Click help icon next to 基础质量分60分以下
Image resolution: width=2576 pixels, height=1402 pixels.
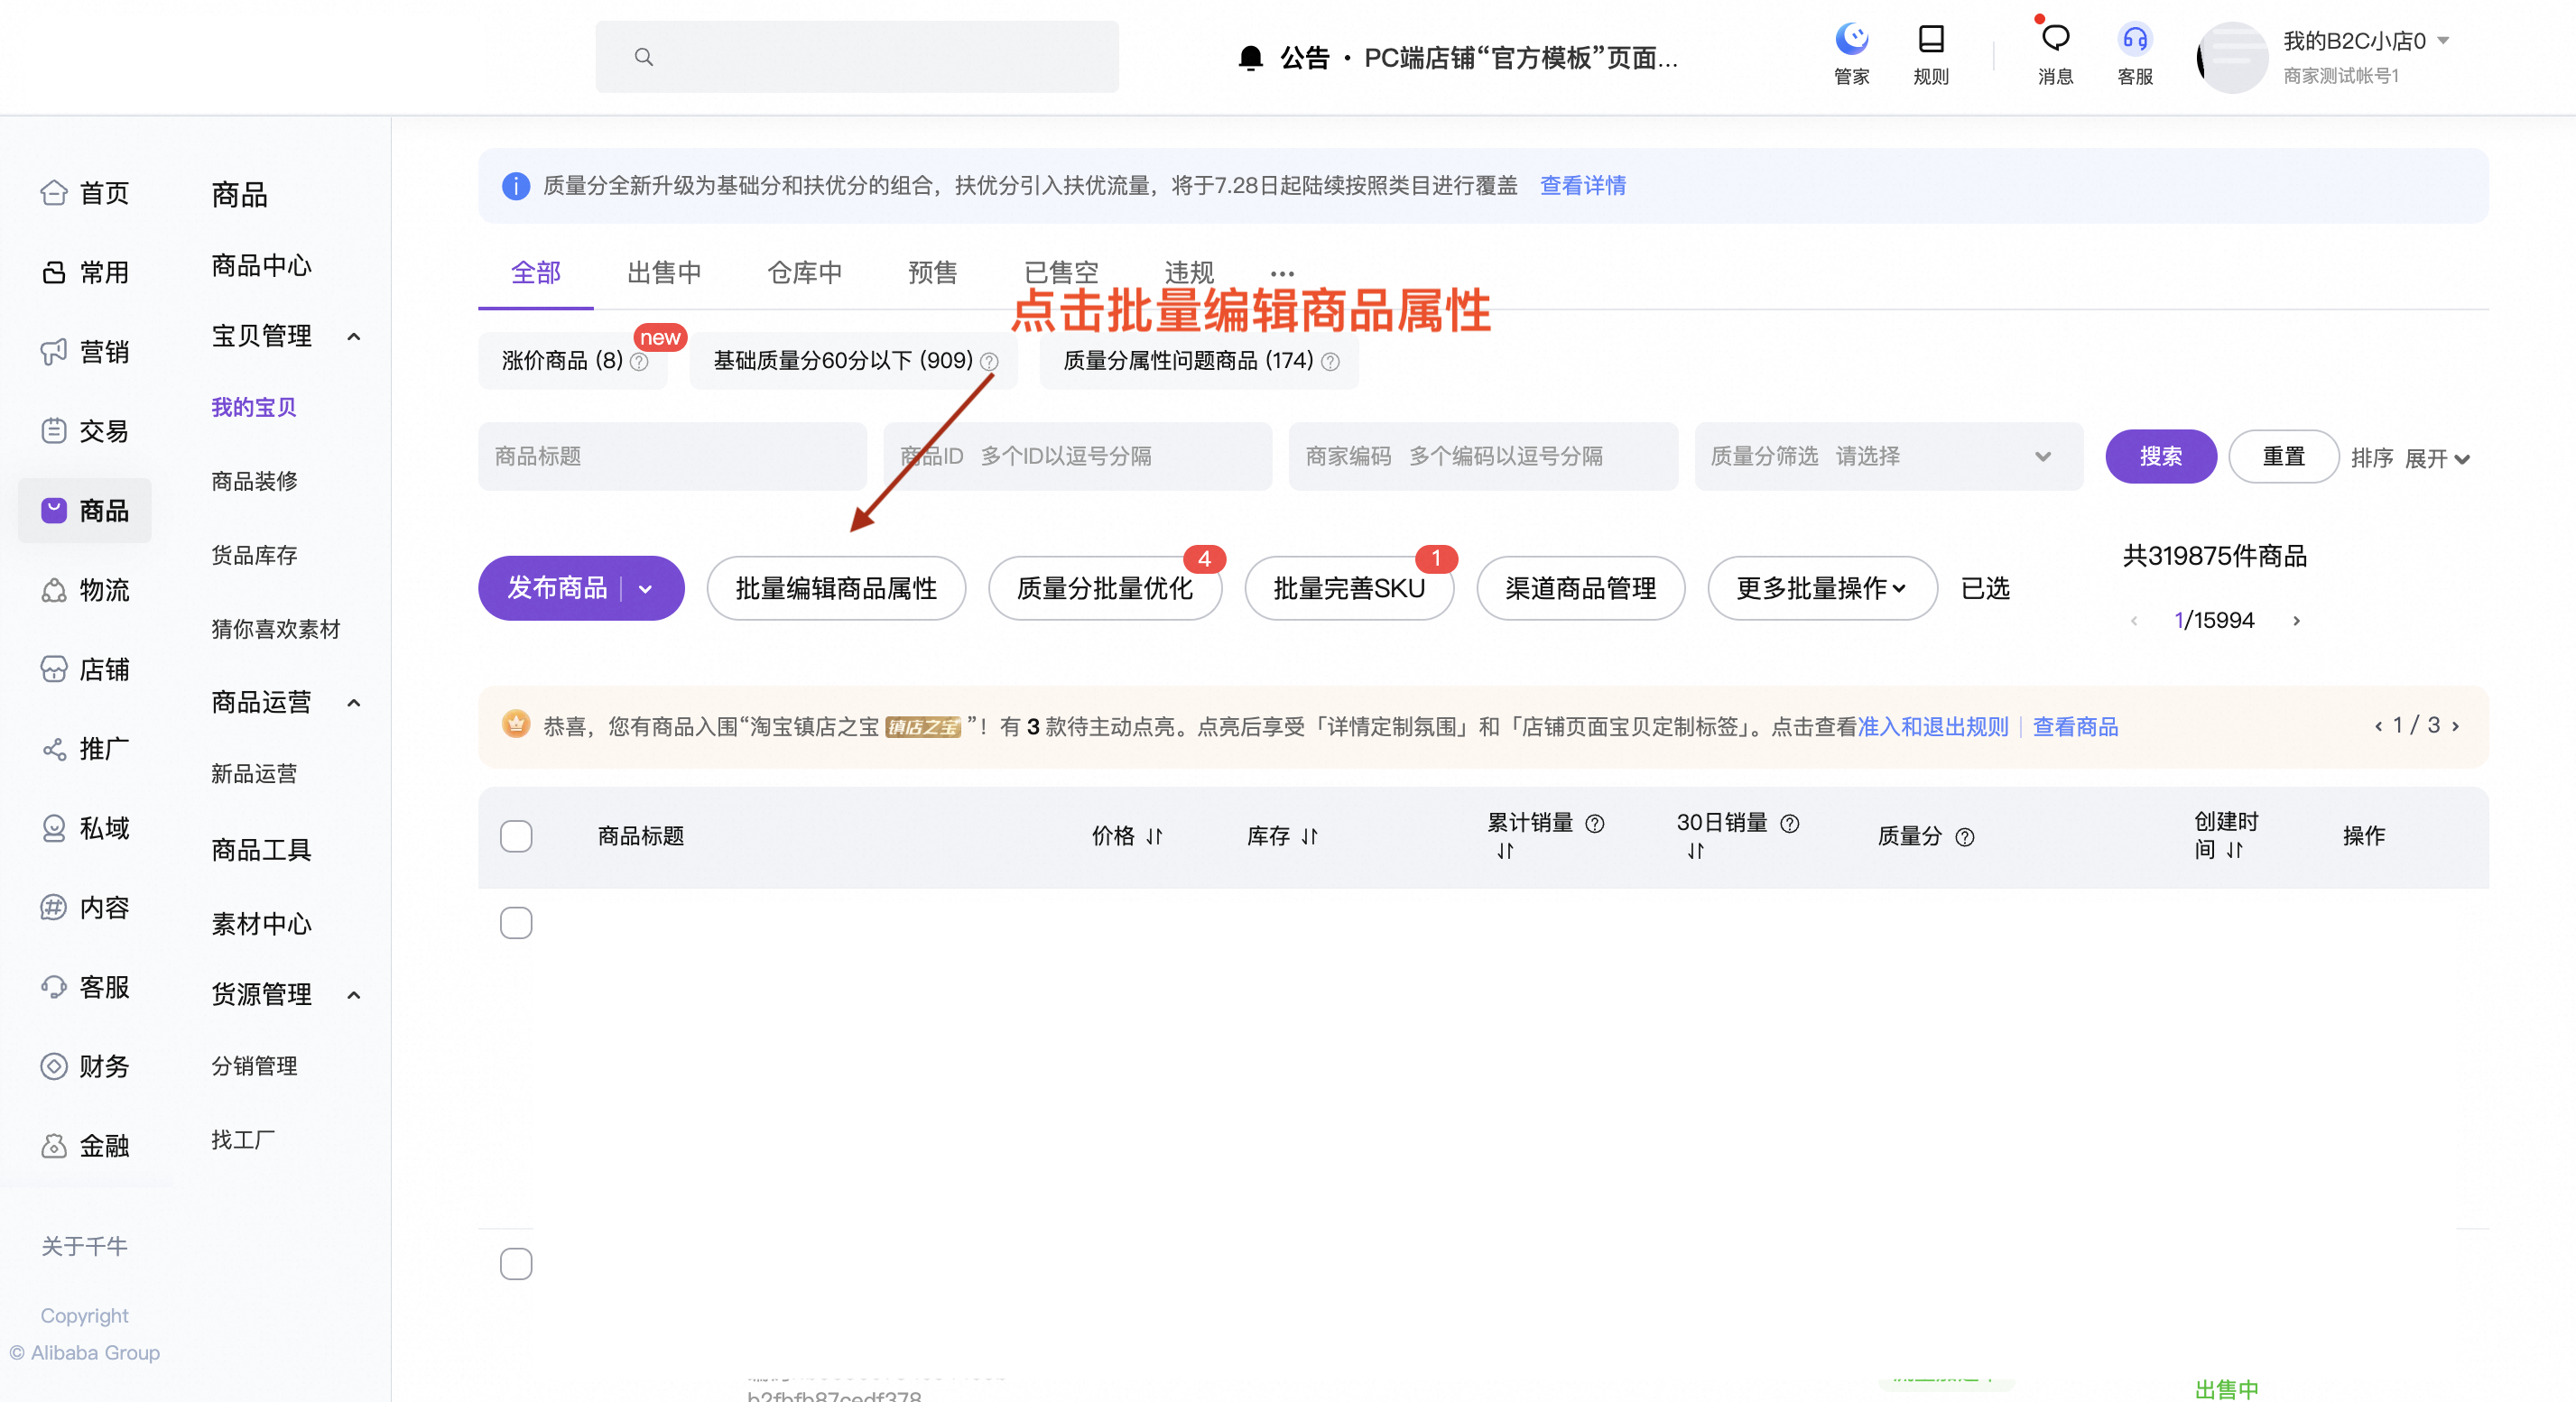pyautogui.click(x=989, y=362)
